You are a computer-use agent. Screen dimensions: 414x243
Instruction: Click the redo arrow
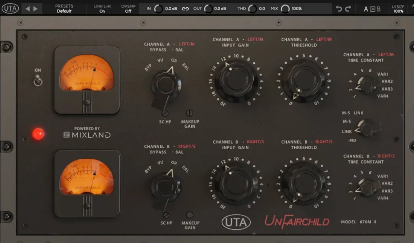[348, 9]
